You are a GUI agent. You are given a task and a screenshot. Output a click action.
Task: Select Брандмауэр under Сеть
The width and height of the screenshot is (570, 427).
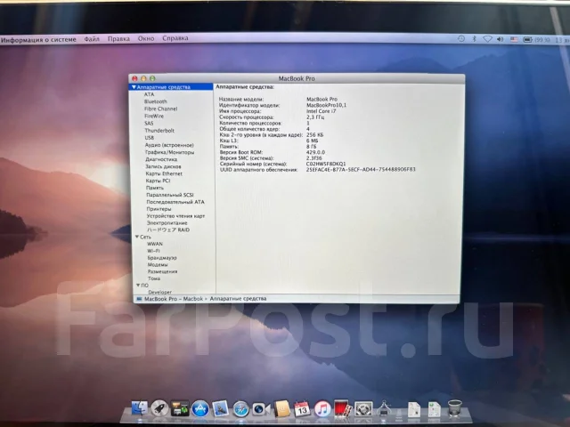(162, 258)
